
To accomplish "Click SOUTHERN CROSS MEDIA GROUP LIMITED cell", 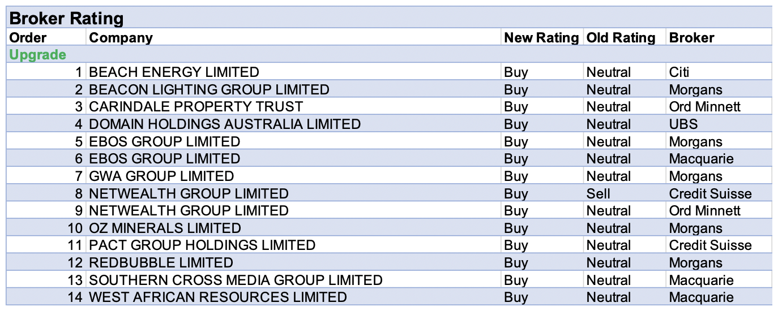I will pyautogui.click(x=236, y=280).
